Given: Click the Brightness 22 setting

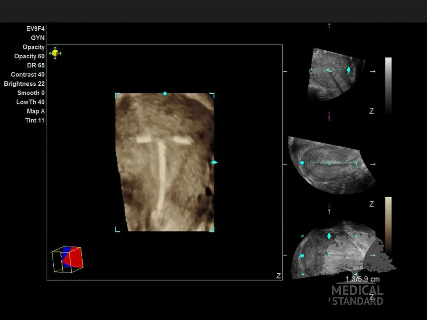Looking at the screenshot, I should point(24,84).
